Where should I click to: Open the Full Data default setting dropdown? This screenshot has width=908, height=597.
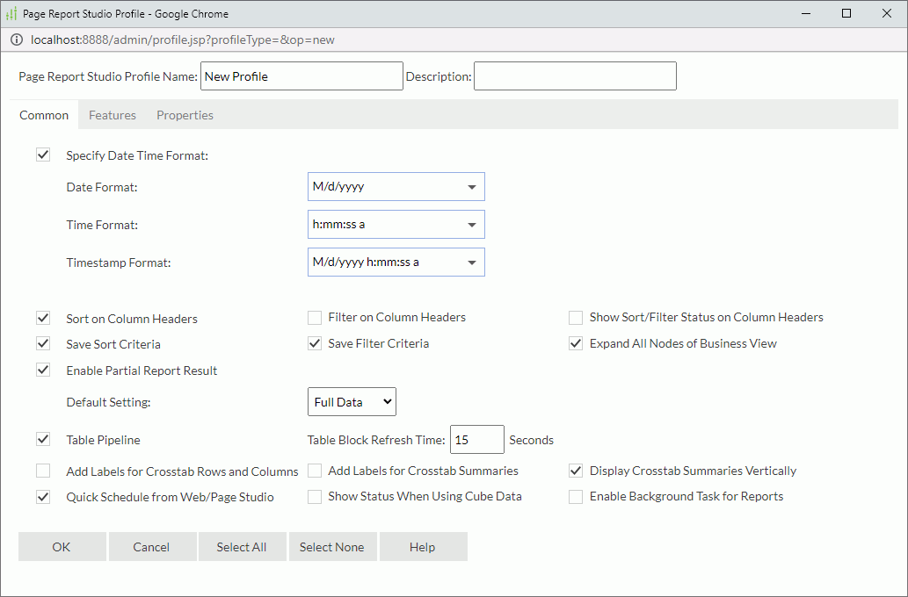point(352,402)
